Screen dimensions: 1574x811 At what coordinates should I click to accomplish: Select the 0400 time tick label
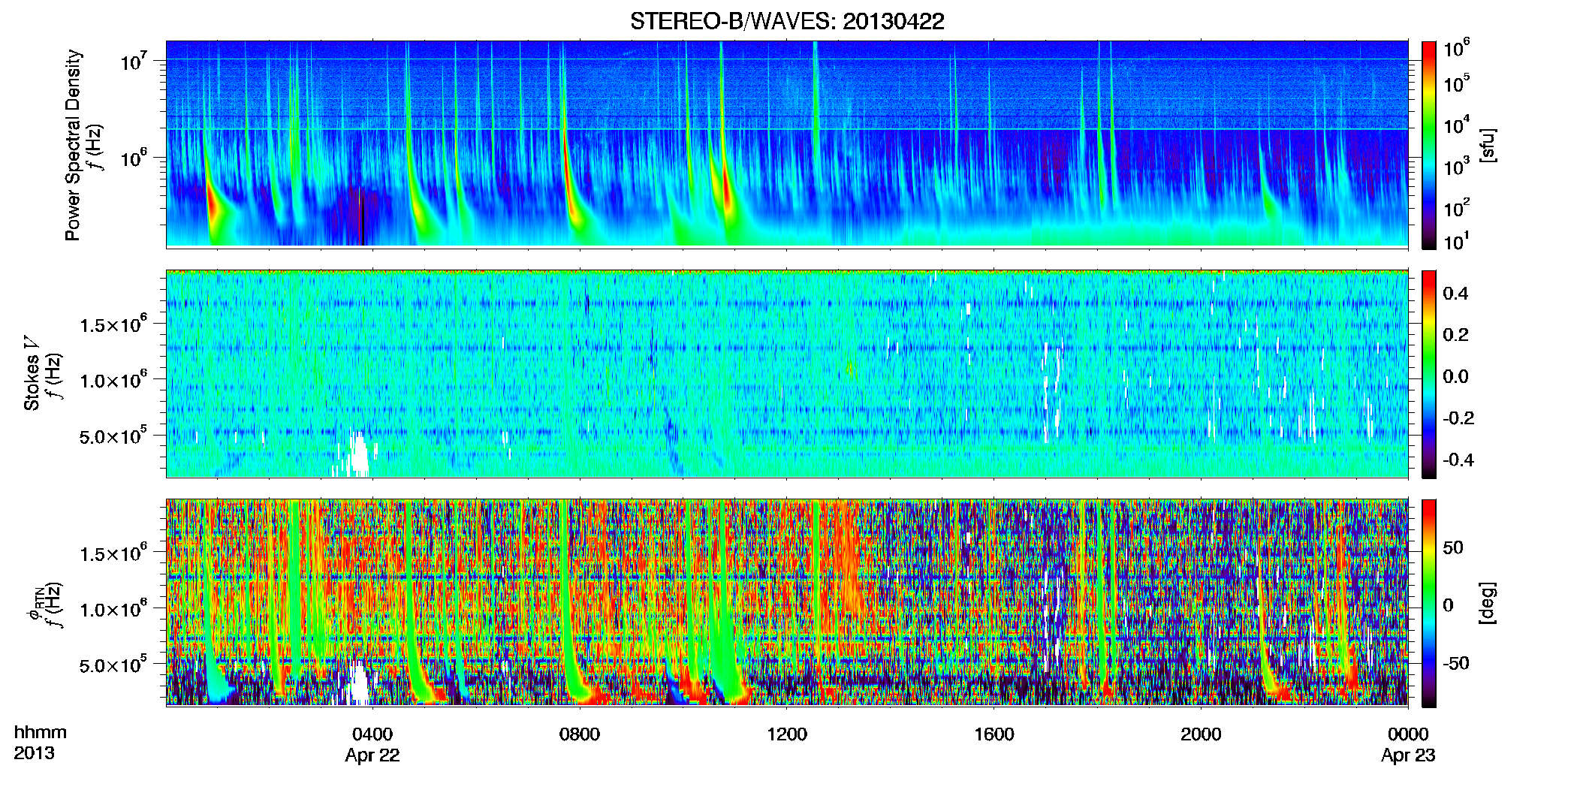coord(372,734)
